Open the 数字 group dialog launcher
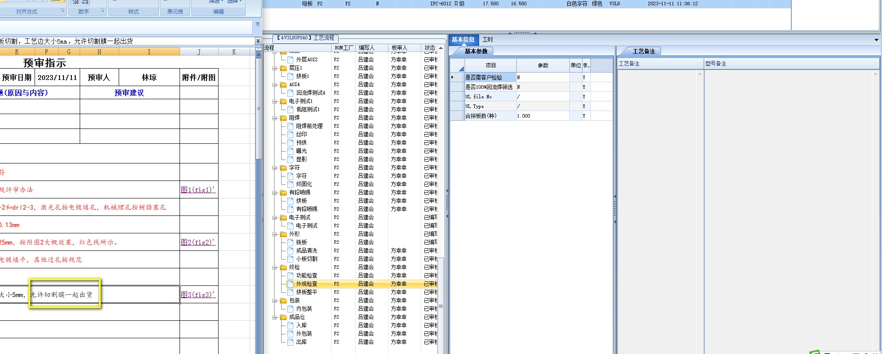Image resolution: width=882 pixels, height=354 pixels. (103, 11)
